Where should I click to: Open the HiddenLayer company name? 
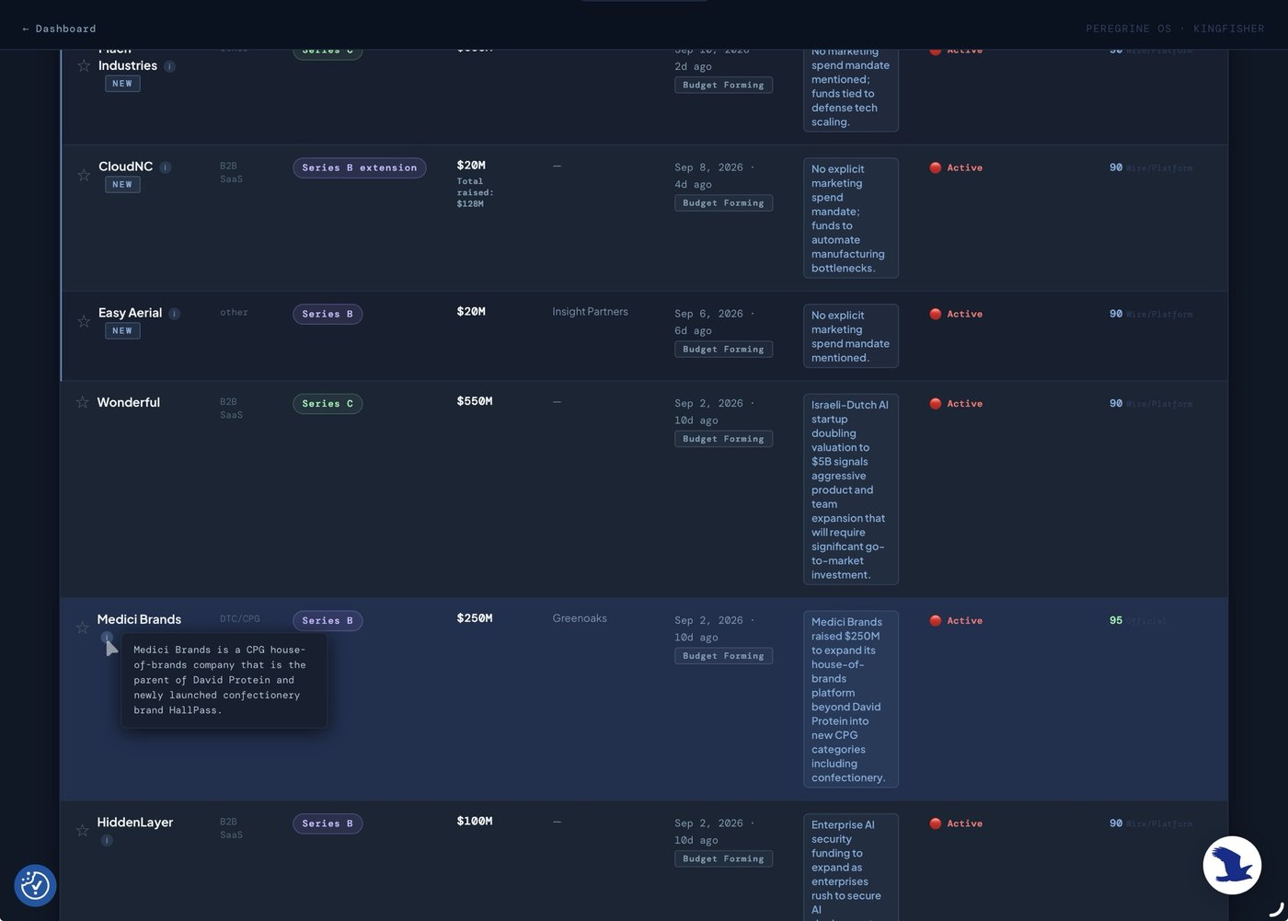click(x=135, y=823)
